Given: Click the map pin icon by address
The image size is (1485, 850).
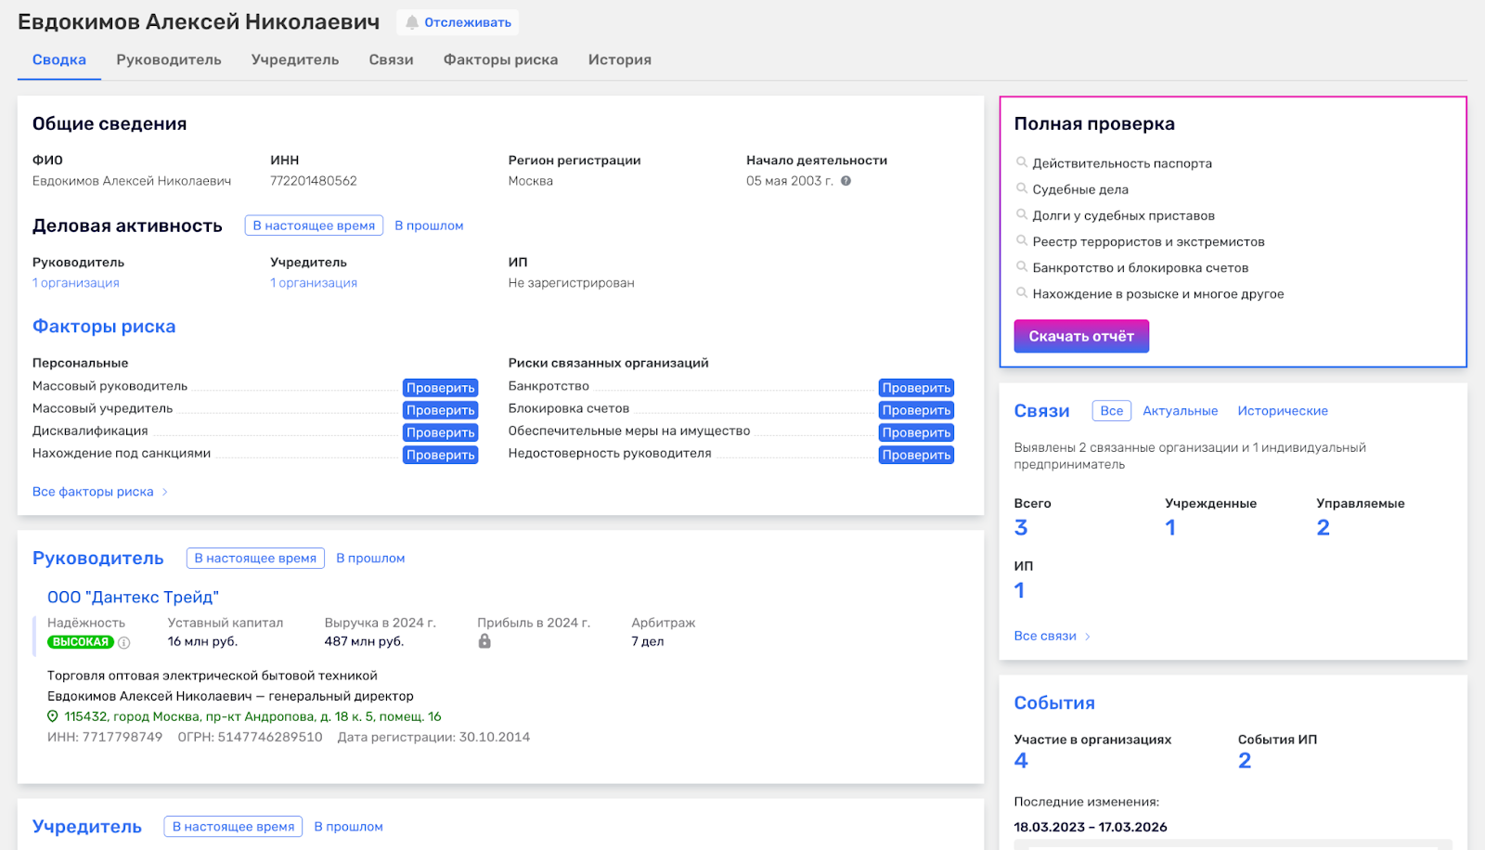Looking at the screenshot, I should pos(53,716).
